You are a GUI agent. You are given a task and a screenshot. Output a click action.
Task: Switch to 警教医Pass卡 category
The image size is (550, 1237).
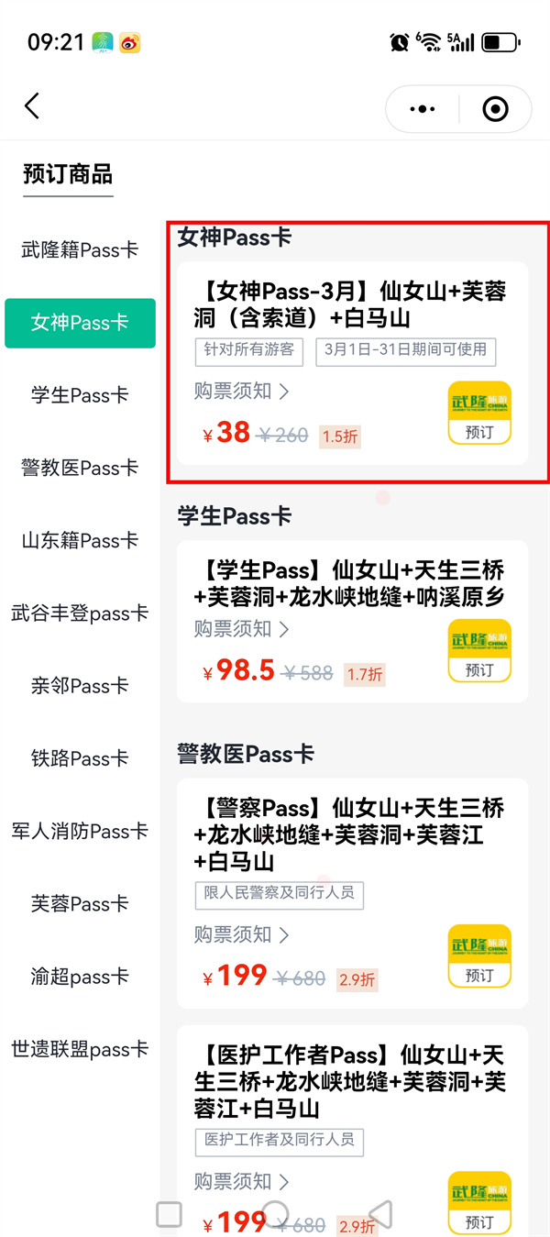pyautogui.click(x=80, y=468)
